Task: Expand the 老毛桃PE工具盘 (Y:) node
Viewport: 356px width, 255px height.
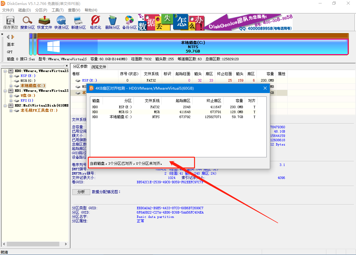Action: [x=11, y=111]
